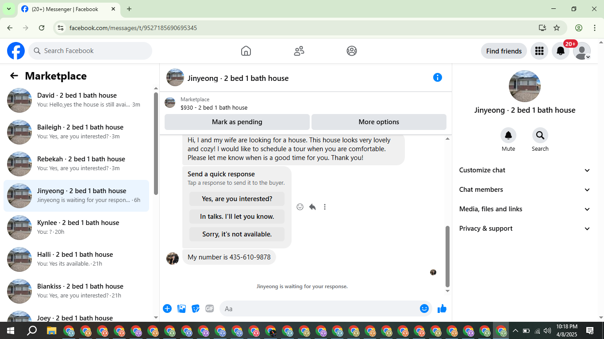Screen dimensions: 604x339
Task: Select the Messenger Facebook browser tab
Action: (x=69, y=9)
